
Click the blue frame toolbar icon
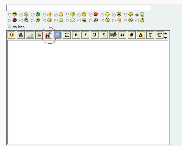coord(58,35)
